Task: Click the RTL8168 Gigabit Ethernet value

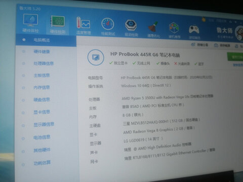Action: [170, 154]
